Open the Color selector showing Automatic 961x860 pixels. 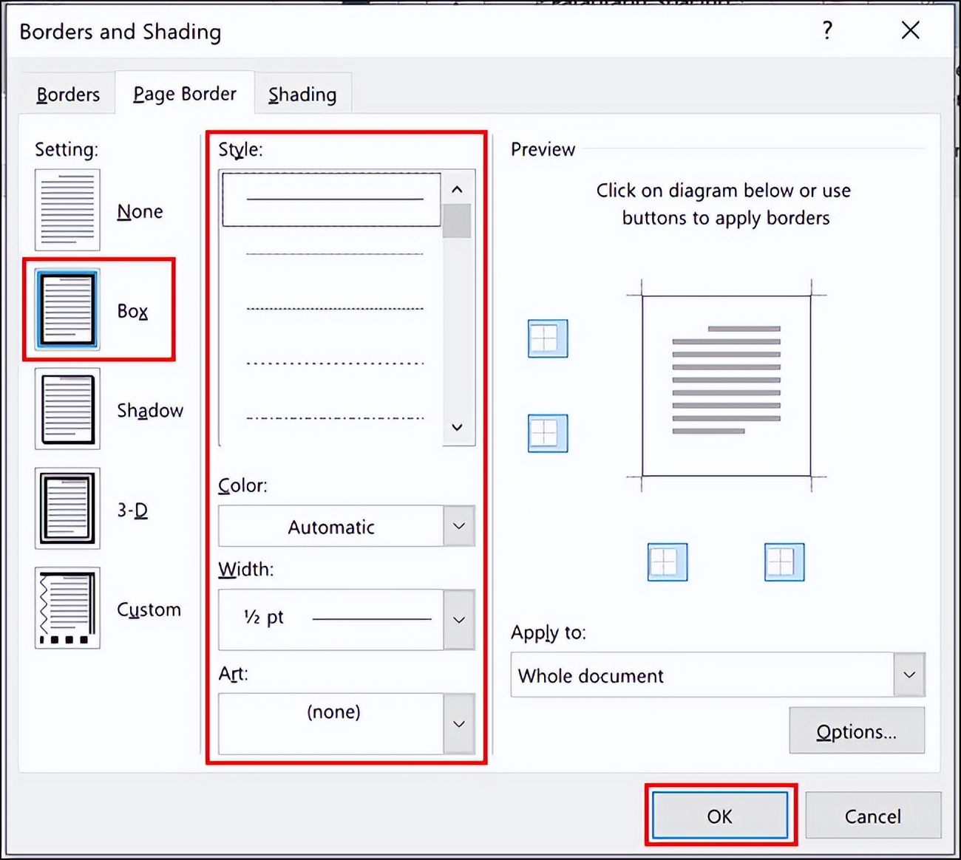click(x=458, y=526)
